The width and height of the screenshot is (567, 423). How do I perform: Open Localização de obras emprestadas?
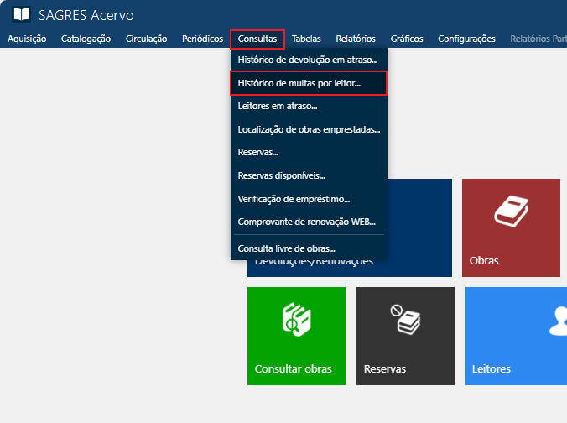(309, 129)
